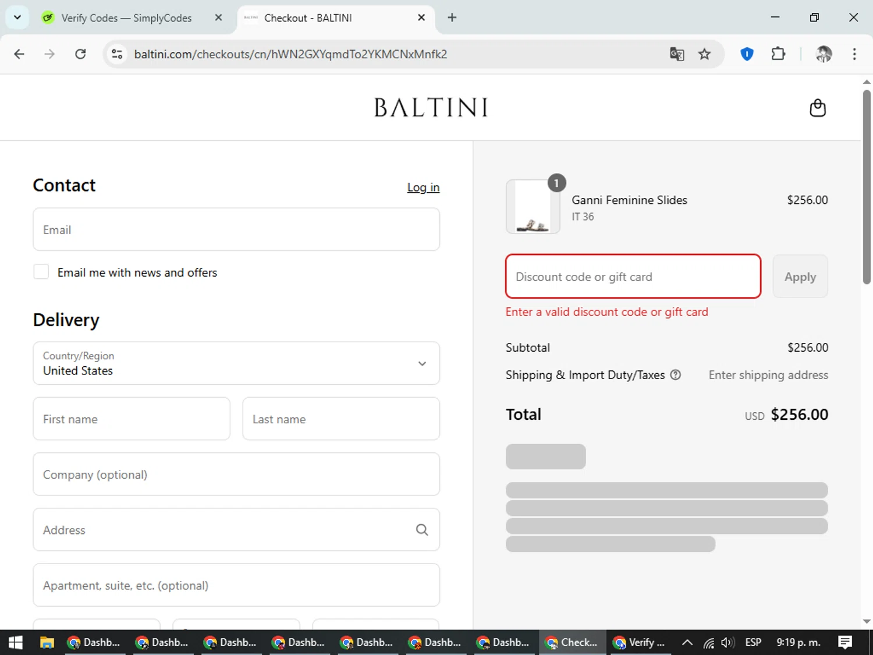Open the taskbar clock showing 9:19 p. m.
Viewport: 873px width, 655px height.
799,642
